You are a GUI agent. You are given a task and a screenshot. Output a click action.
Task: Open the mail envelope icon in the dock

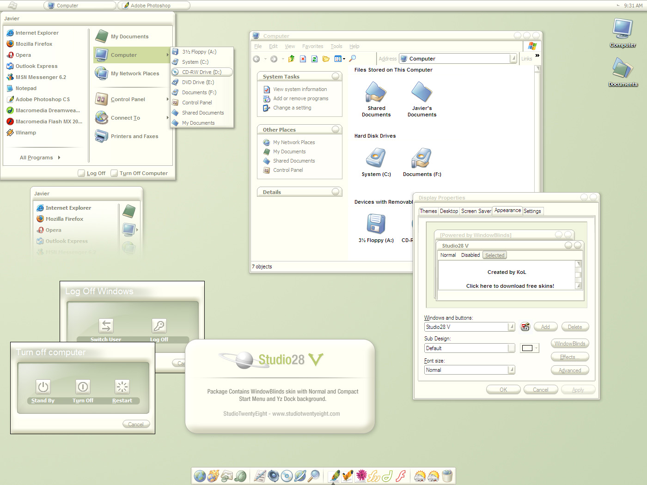(227, 476)
